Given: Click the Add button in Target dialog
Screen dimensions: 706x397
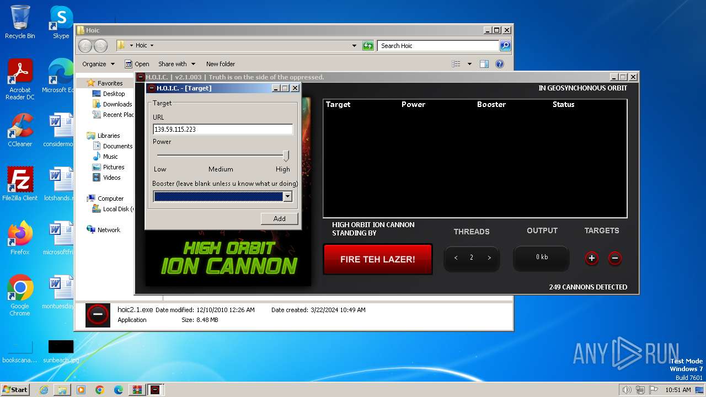Looking at the screenshot, I should [279, 219].
